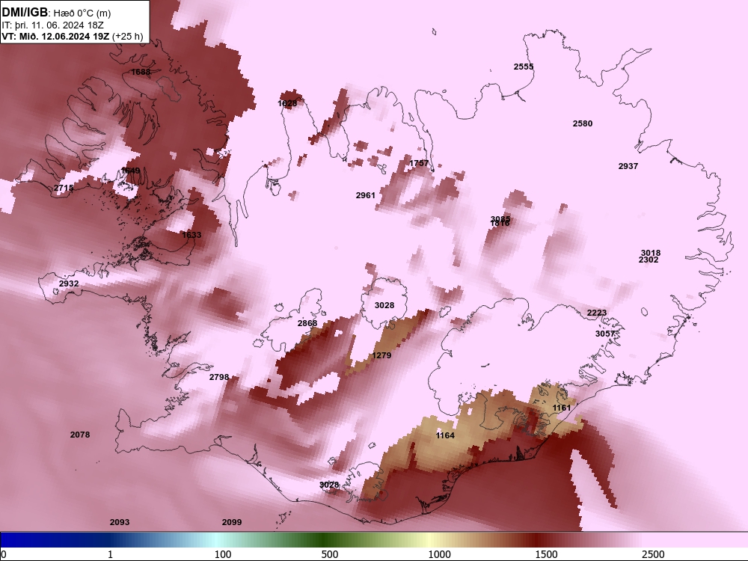Click the 2961 value on the map

pyautogui.click(x=366, y=195)
